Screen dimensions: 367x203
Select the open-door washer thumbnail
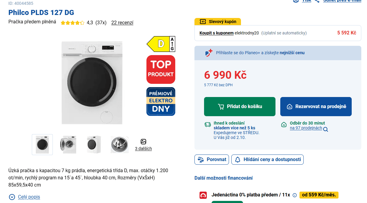click(68, 145)
